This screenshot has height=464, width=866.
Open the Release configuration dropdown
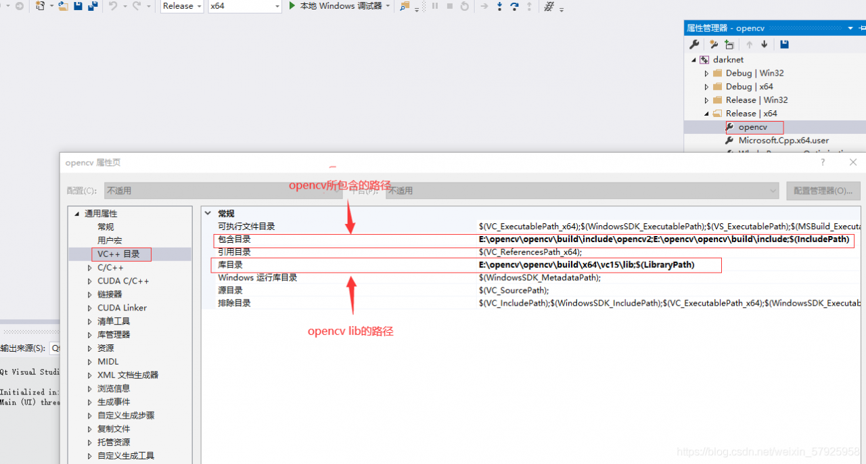tap(182, 6)
